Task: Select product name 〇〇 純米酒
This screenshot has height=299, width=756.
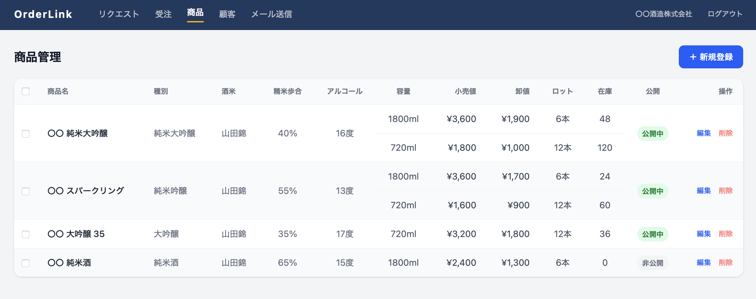Action: 69,263
